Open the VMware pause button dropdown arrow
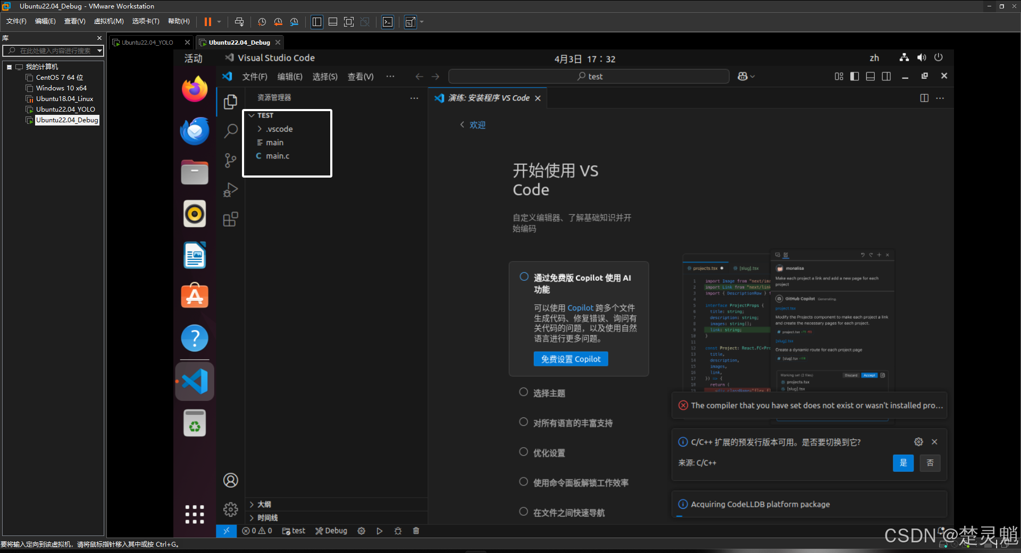The image size is (1021, 553). tap(219, 22)
